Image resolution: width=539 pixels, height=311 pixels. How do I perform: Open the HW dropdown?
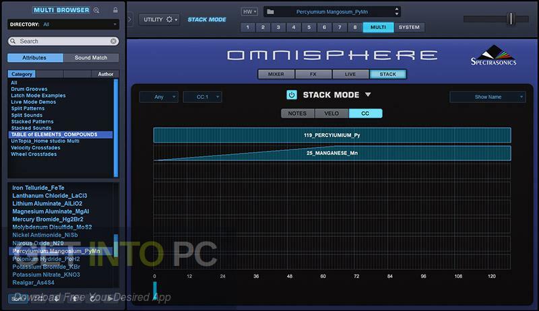249,11
